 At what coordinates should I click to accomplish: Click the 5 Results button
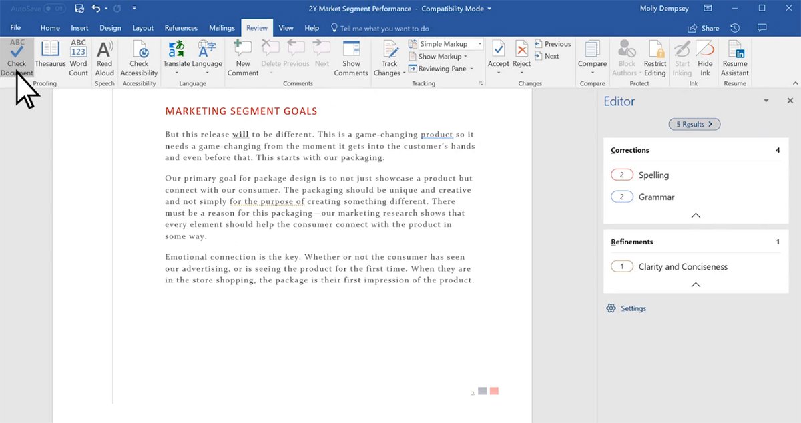tap(694, 124)
